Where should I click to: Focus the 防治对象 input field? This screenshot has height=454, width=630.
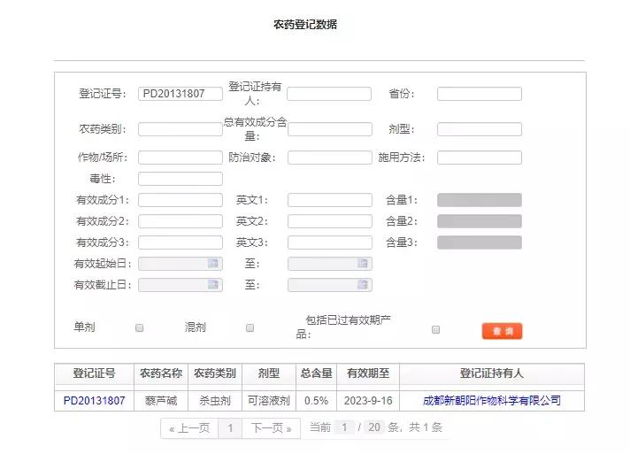[330, 158]
